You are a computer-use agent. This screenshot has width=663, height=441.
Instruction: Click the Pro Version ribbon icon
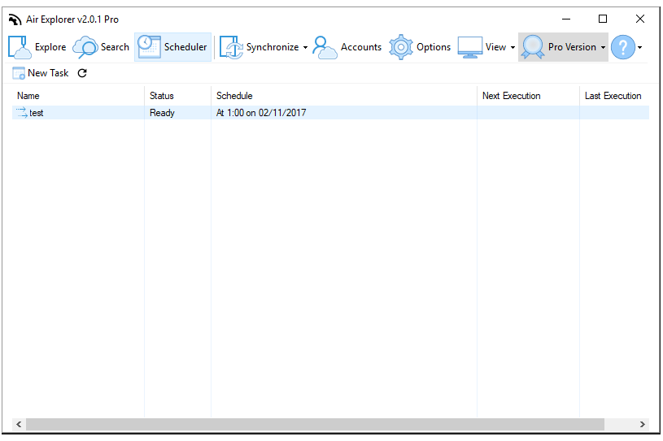coord(533,47)
